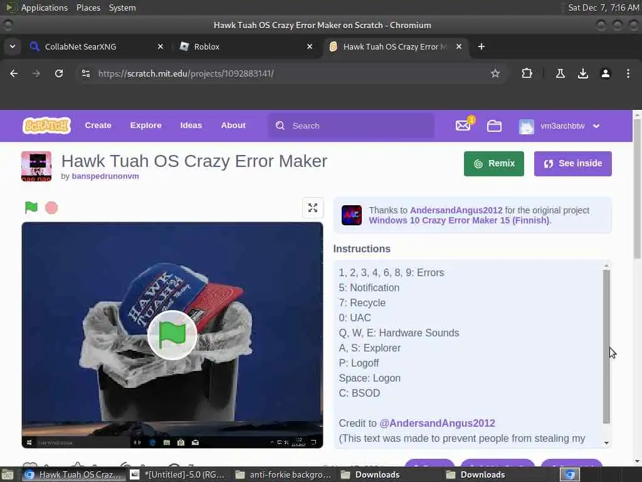
Task: Click the See inside button
Action: 573,164
